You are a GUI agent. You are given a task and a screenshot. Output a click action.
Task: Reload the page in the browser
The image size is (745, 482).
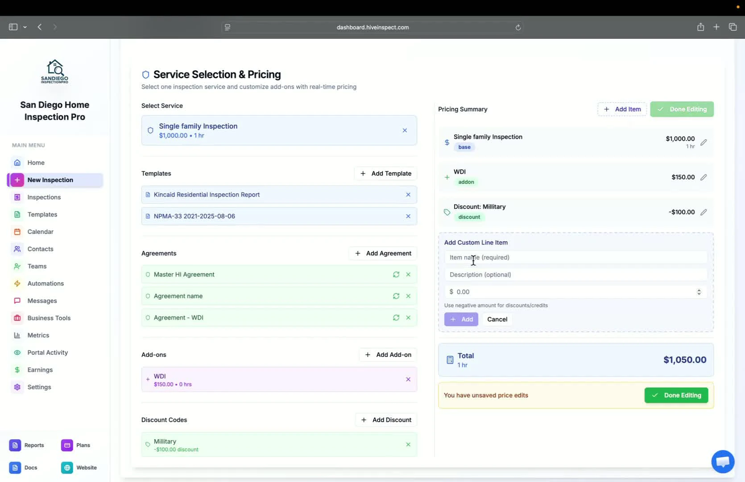pyautogui.click(x=518, y=27)
